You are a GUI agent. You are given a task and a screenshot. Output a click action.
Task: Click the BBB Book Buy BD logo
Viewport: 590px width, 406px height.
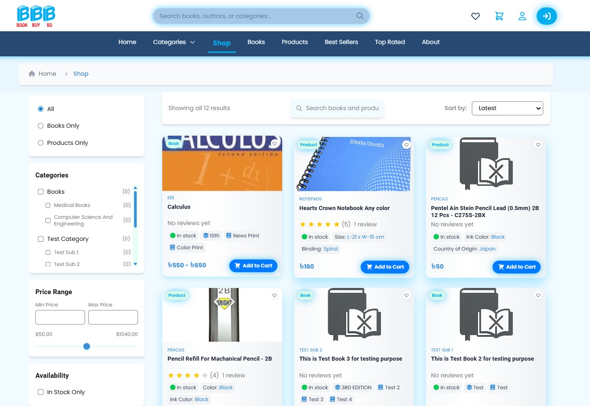36,16
